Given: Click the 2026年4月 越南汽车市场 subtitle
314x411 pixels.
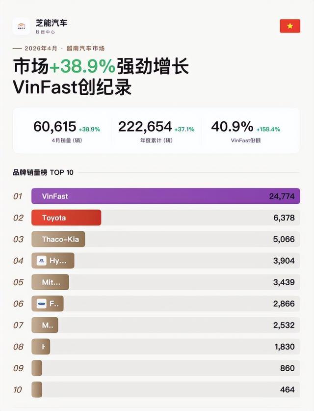Looking at the screenshot, I should tap(64, 49).
